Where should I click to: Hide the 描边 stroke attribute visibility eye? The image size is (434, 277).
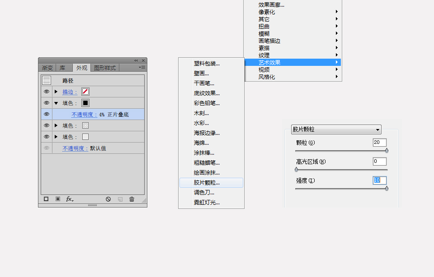tap(46, 92)
